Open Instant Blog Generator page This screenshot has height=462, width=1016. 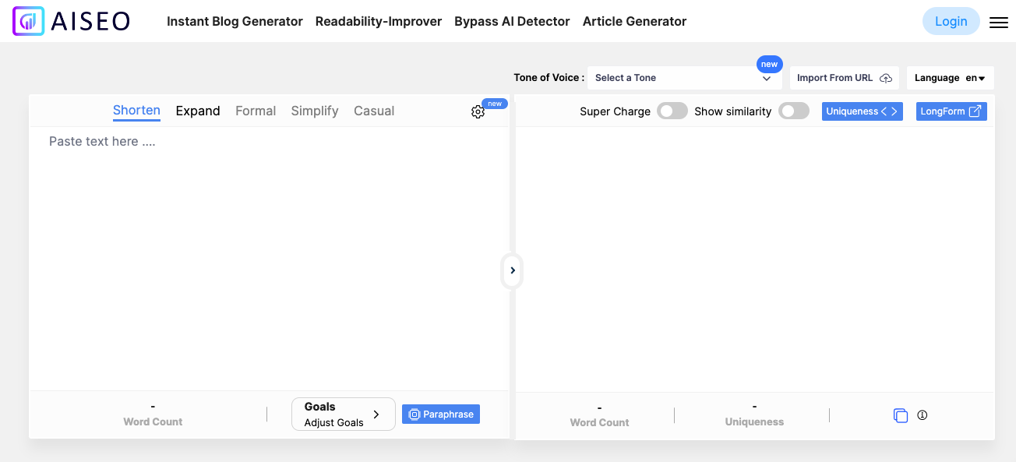pos(235,22)
